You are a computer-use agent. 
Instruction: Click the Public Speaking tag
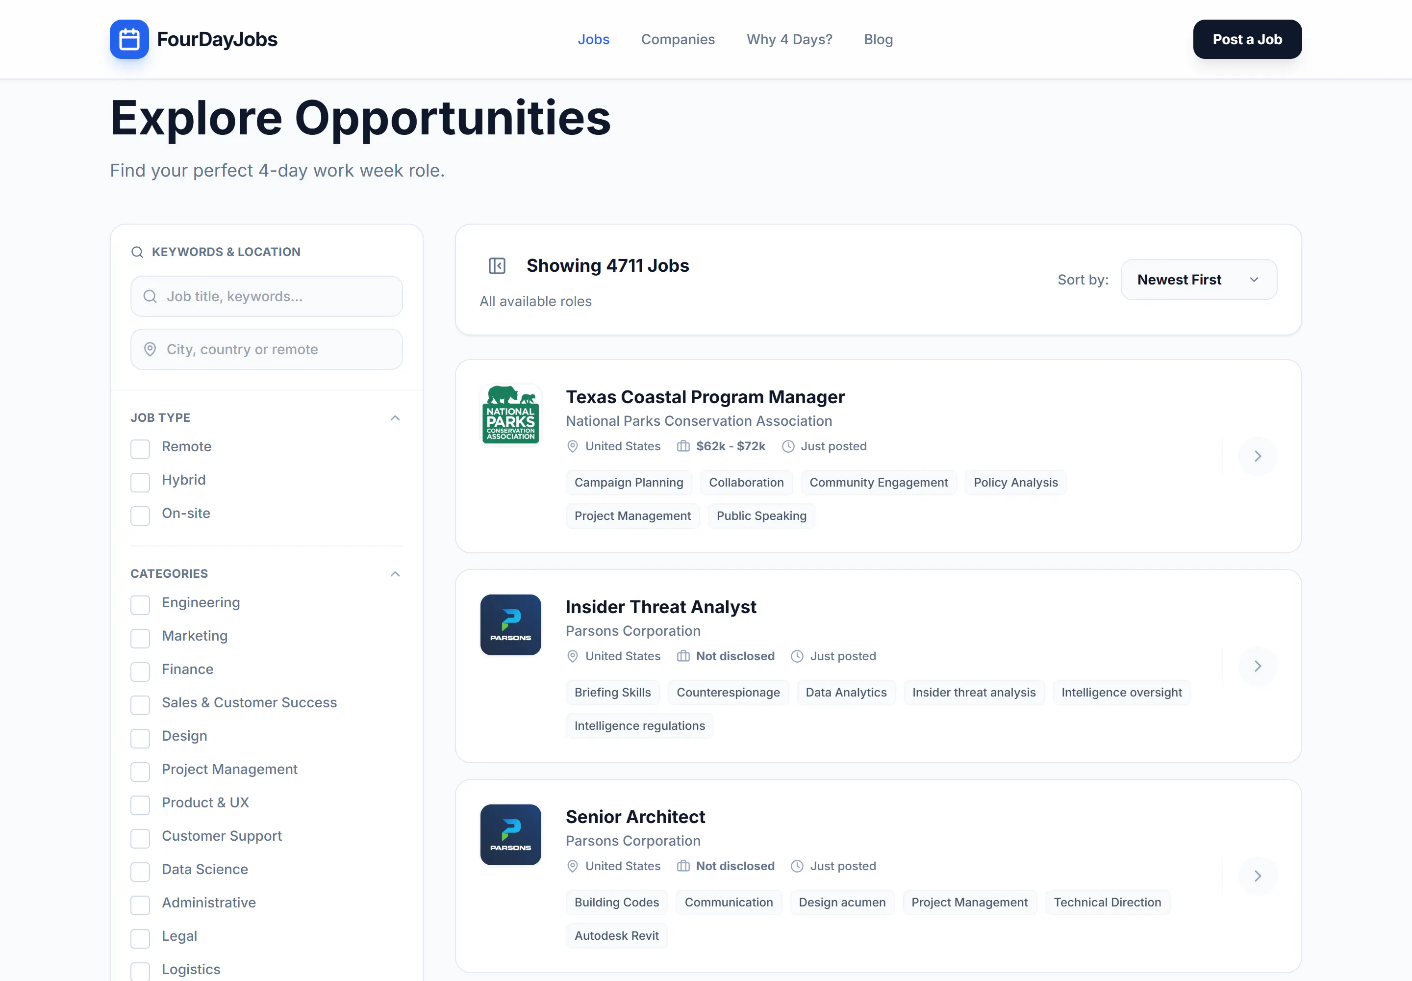click(761, 516)
